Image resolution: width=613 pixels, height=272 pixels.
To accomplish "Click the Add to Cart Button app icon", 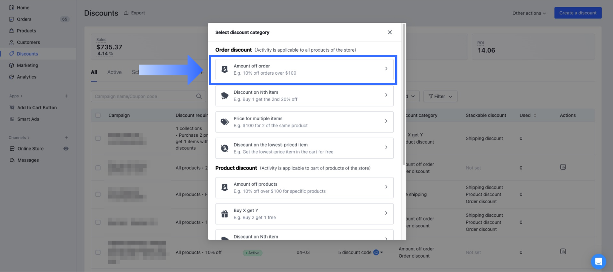I will pos(12,108).
